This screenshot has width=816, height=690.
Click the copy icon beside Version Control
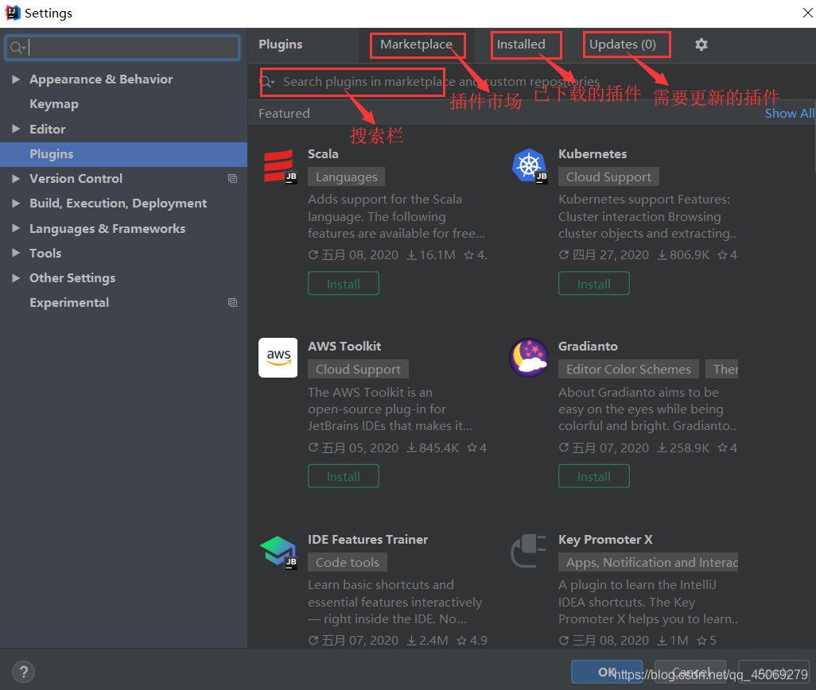coord(232,179)
